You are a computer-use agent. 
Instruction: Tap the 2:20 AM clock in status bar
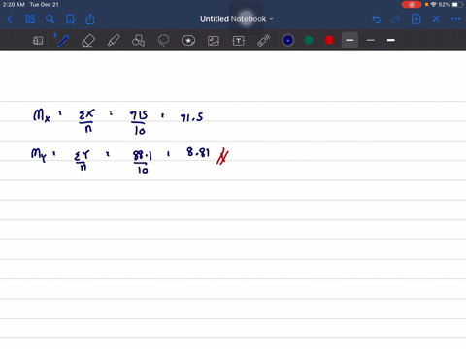point(14,5)
